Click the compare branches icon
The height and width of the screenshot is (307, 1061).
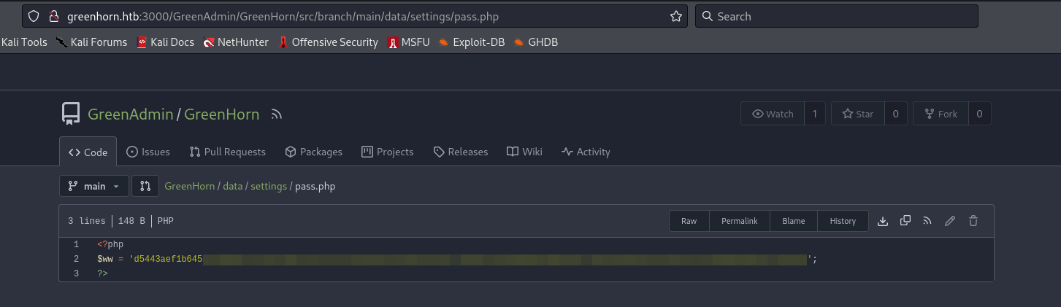145,186
